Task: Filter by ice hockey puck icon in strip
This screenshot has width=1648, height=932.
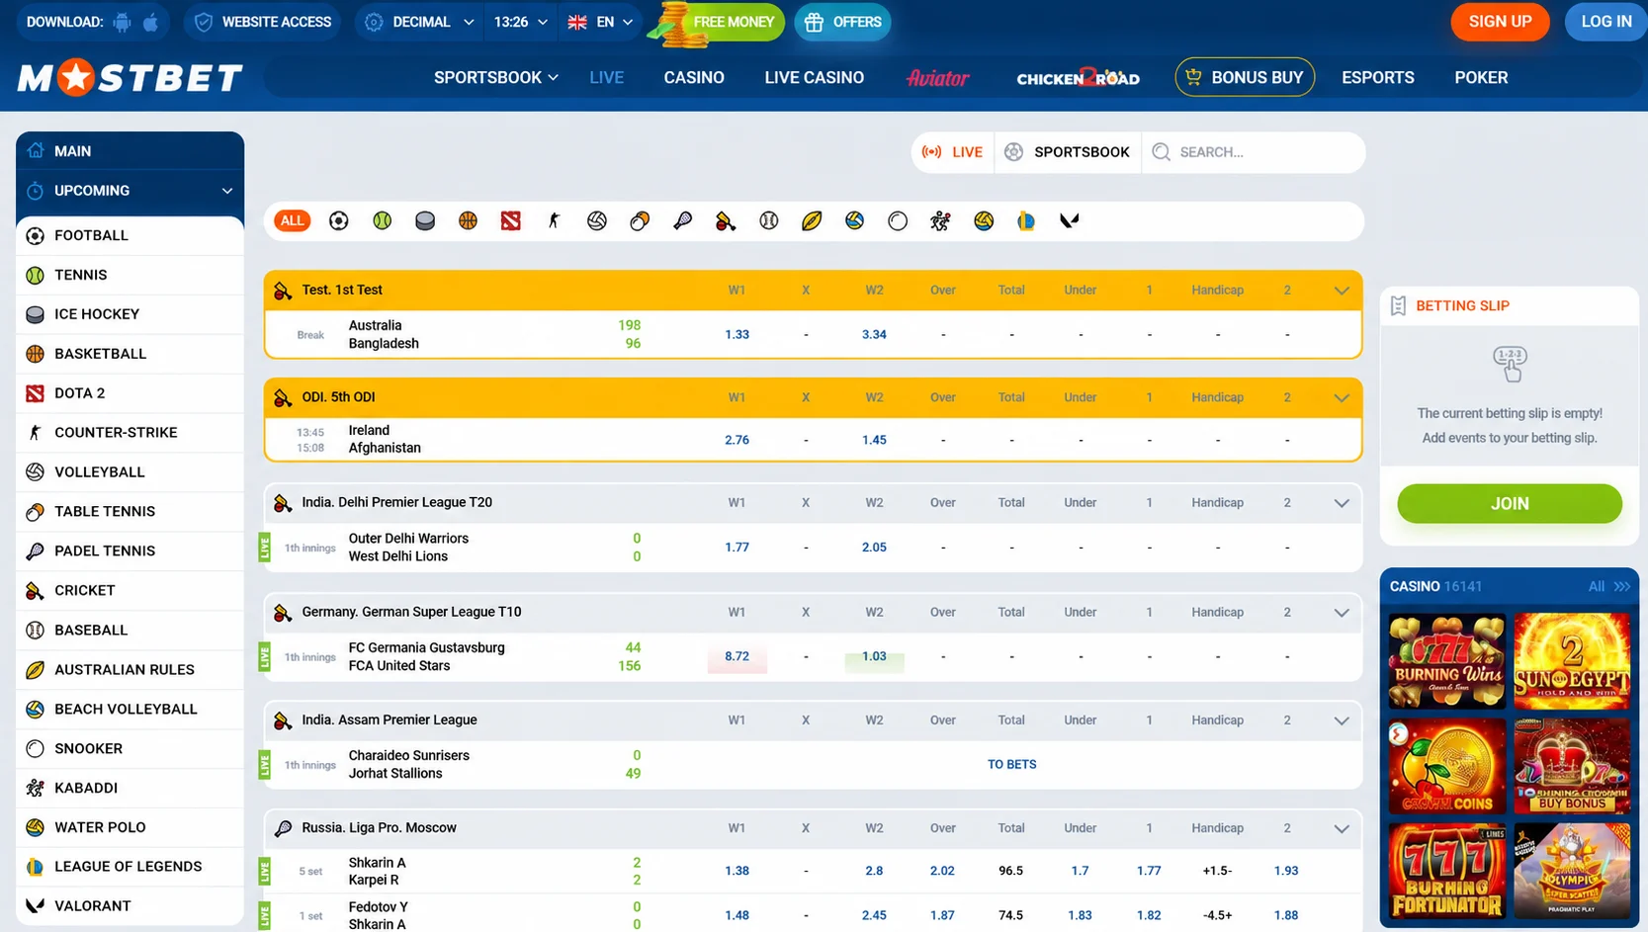Action: [x=425, y=221]
